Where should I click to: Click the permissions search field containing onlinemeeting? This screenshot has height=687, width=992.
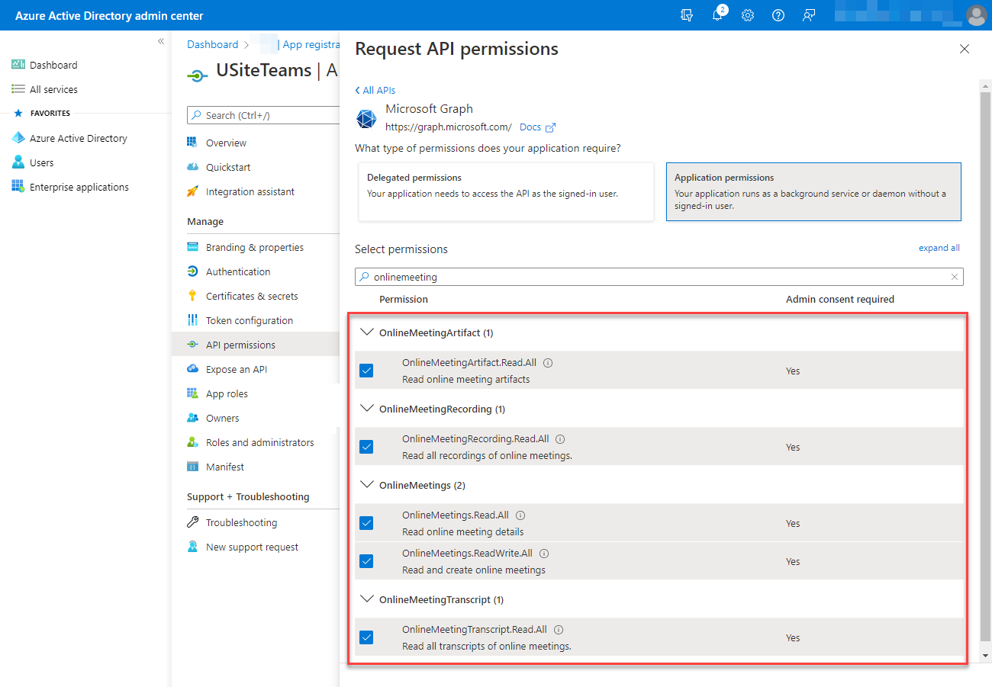(x=659, y=277)
